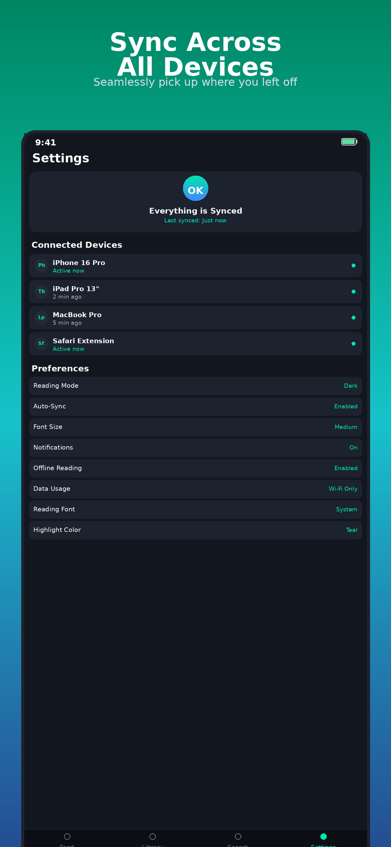Change Highlight Color Teal setting
The width and height of the screenshot is (391, 847).
pyautogui.click(x=195, y=530)
